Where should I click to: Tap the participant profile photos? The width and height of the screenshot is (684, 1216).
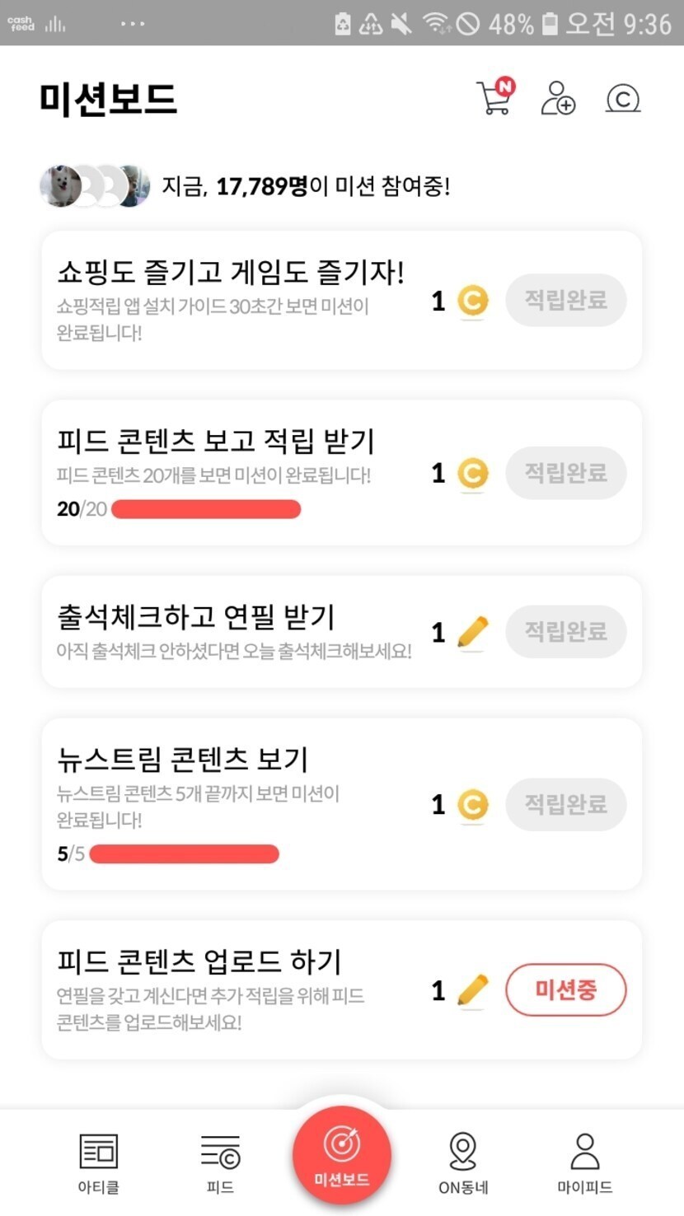point(95,186)
